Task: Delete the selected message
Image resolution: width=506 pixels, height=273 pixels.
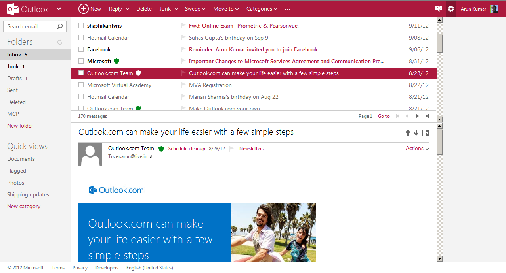Action: coord(144,9)
